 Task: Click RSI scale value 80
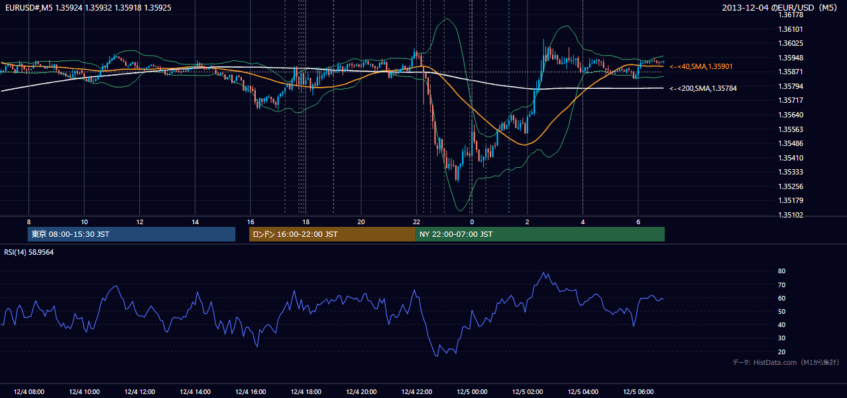[782, 271]
